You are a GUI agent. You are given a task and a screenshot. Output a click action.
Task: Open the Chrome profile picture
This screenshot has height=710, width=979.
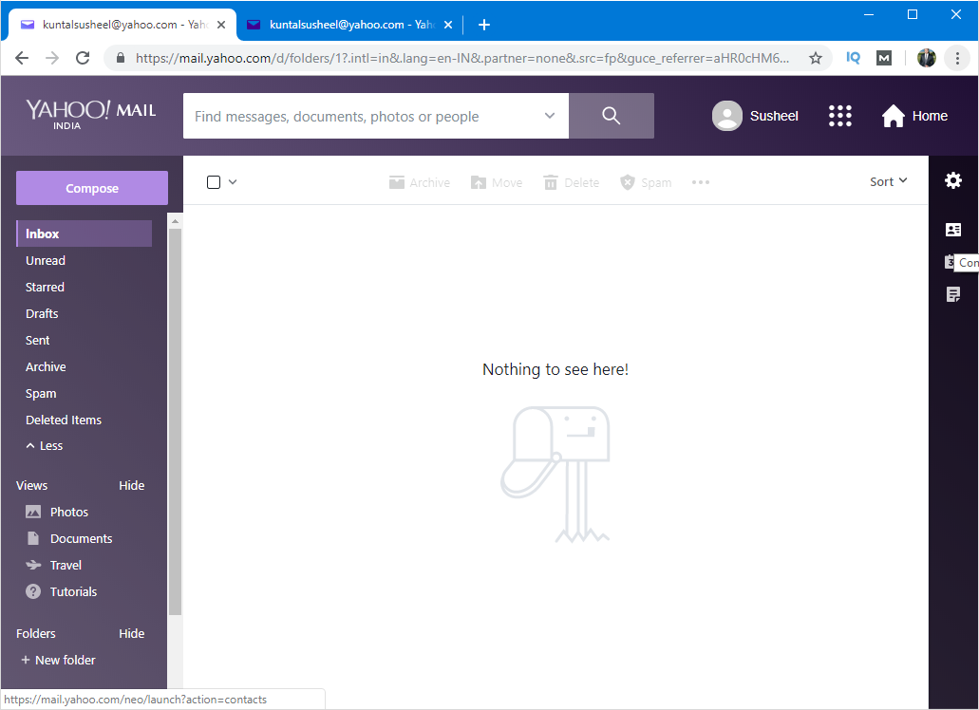(927, 58)
